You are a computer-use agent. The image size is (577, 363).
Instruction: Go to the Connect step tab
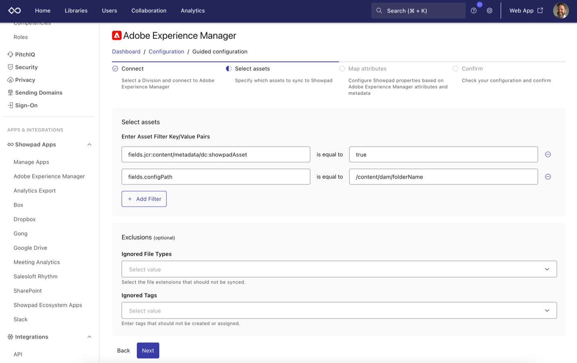pyautogui.click(x=133, y=69)
